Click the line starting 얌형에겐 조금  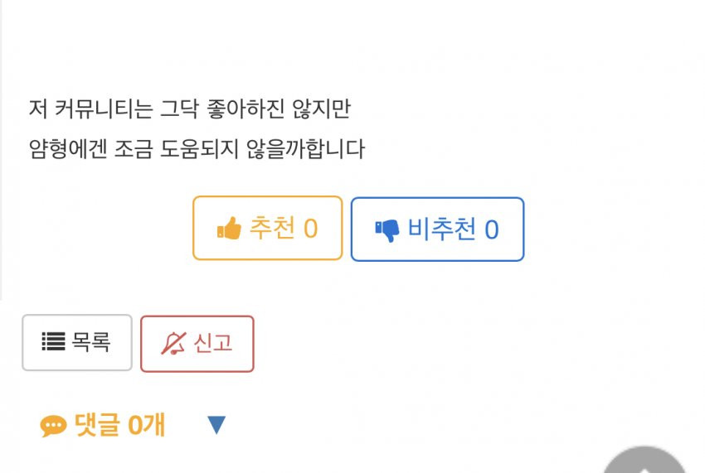[197, 148]
